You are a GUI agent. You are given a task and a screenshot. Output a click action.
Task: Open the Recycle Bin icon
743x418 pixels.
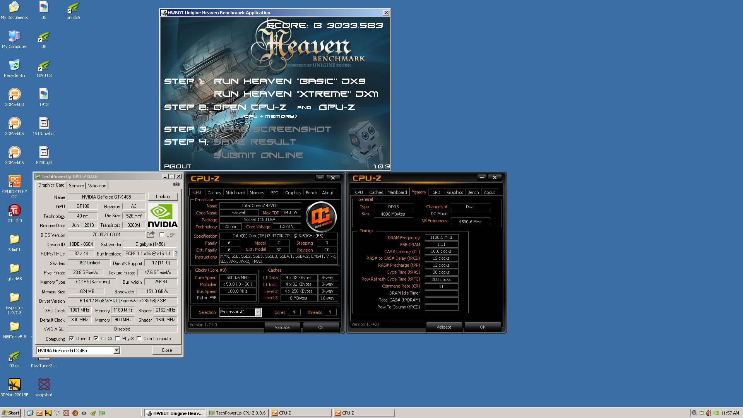[x=14, y=69]
